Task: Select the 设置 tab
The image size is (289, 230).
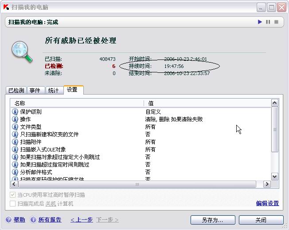Action: [73, 90]
